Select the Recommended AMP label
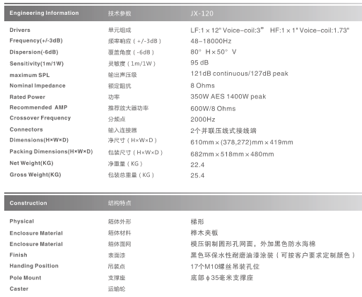362x297 pixels. [x=38, y=107]
